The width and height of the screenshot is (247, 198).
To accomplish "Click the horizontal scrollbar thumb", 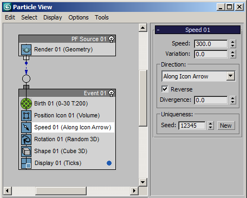I will point(61,191).
